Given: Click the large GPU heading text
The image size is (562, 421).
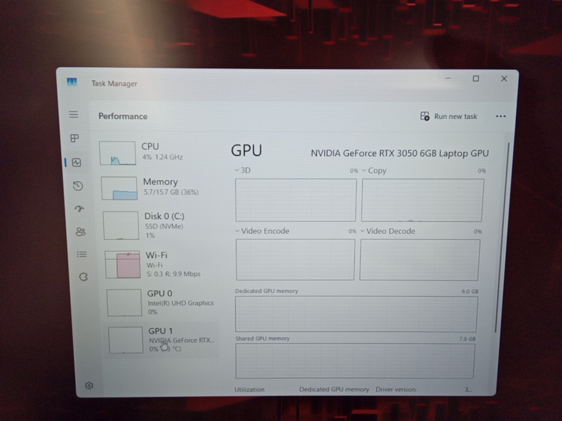Looking at the screenshot, I should point(246,150).
